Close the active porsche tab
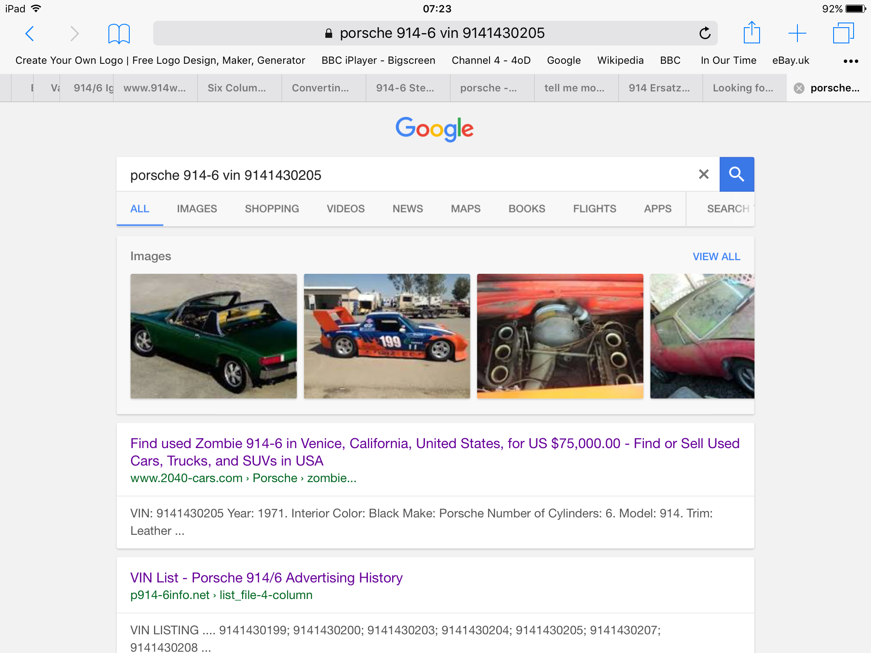This screenshot has width=871, height=653. (799, 88)
